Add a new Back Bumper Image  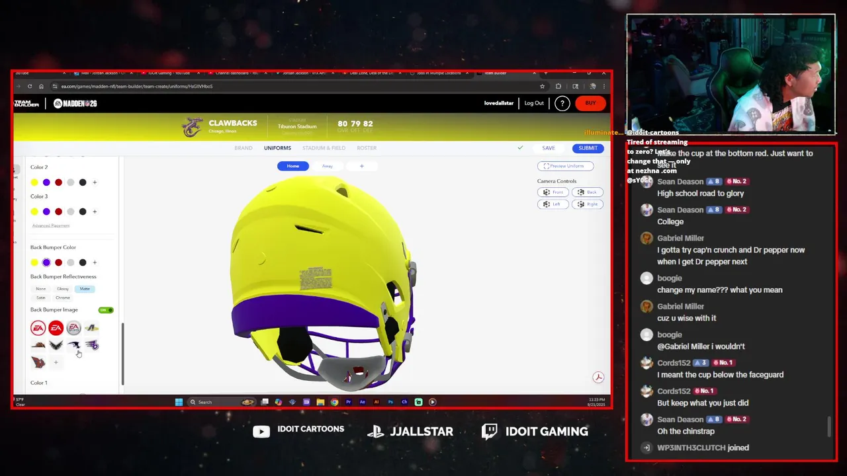click(x=56, y=362)
